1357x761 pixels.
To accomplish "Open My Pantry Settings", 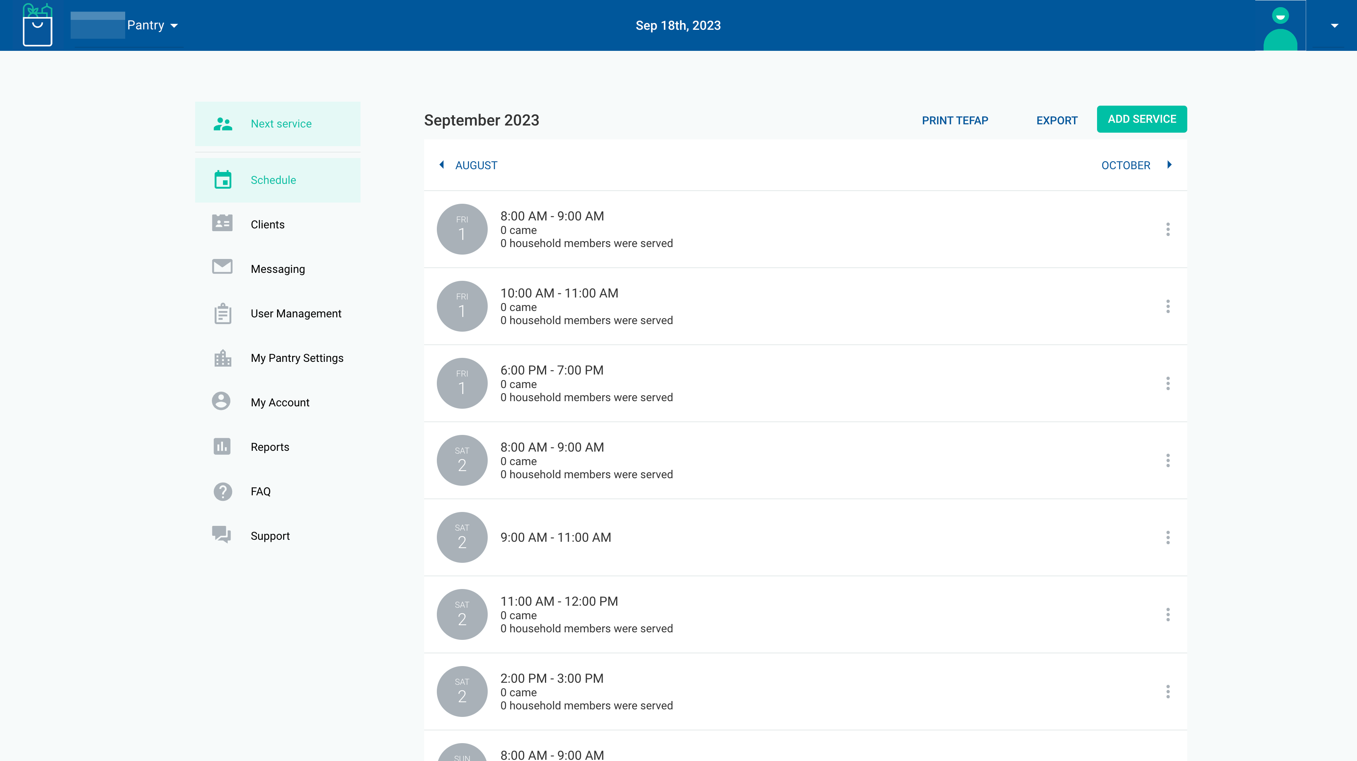I will tap(277, 358).
